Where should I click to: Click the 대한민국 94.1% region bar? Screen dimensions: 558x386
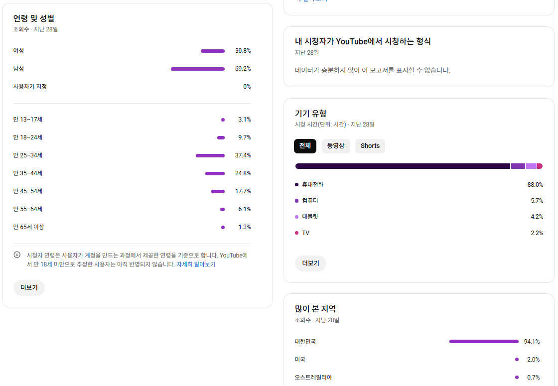(483, 342)
